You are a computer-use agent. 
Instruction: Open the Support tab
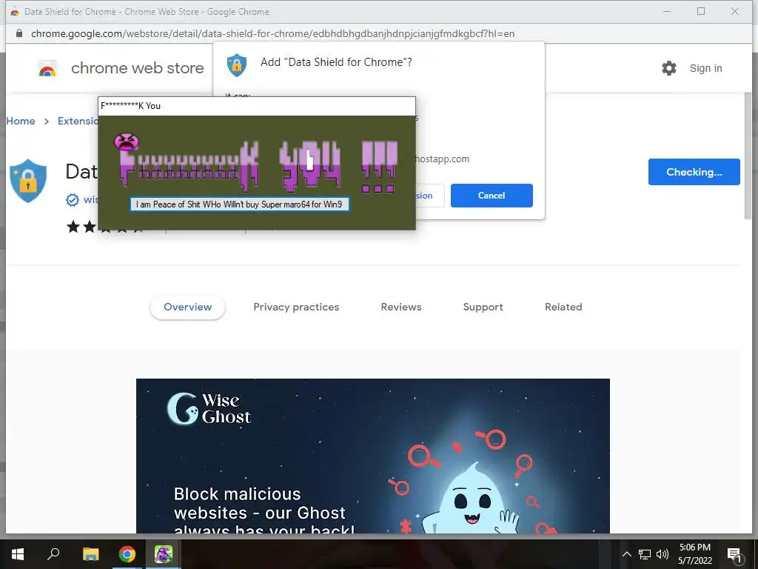point(483,307)
